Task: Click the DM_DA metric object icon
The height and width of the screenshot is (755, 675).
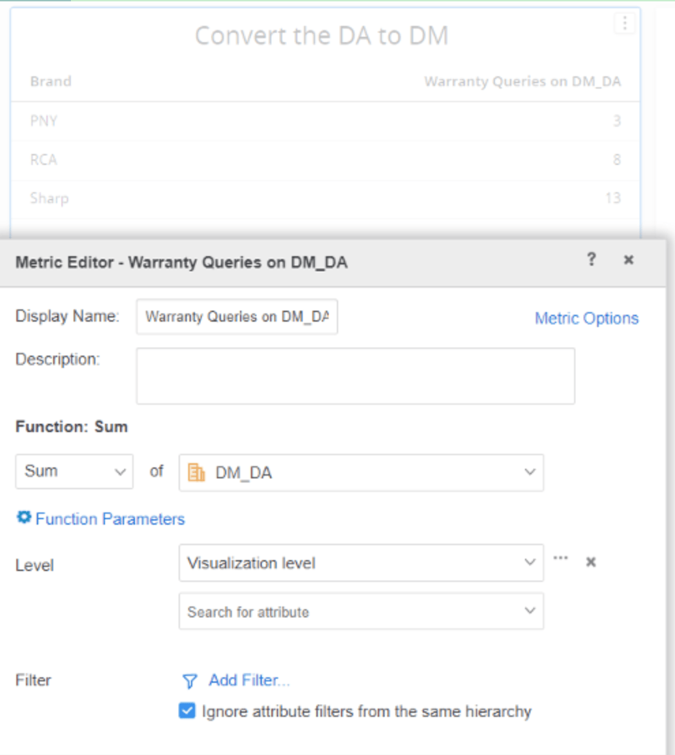Action: (x=196, y=472)
